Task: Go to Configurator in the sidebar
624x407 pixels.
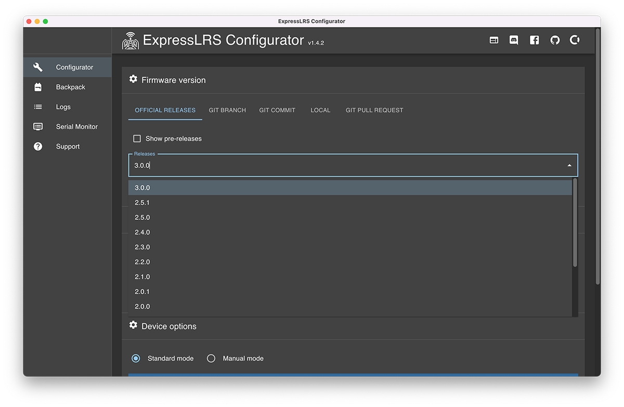Action: 67,67
